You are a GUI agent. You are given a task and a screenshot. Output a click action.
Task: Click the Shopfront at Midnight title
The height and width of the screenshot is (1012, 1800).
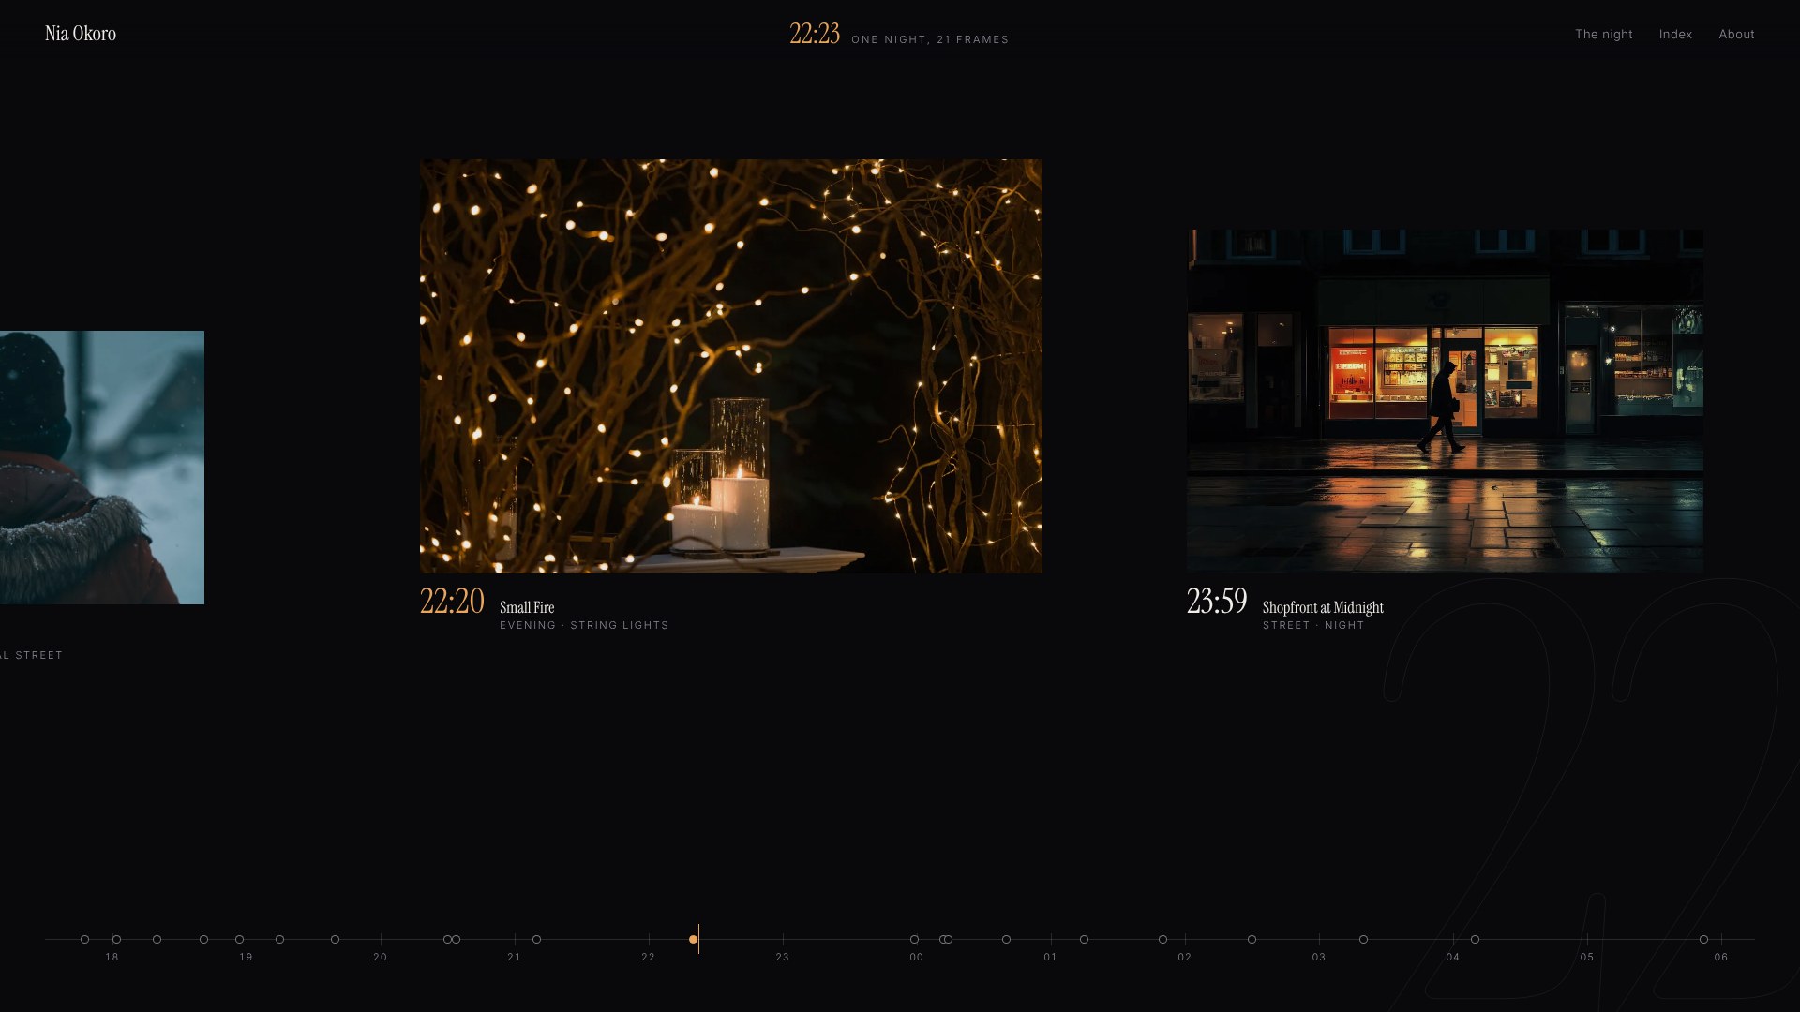point(1323,607)
